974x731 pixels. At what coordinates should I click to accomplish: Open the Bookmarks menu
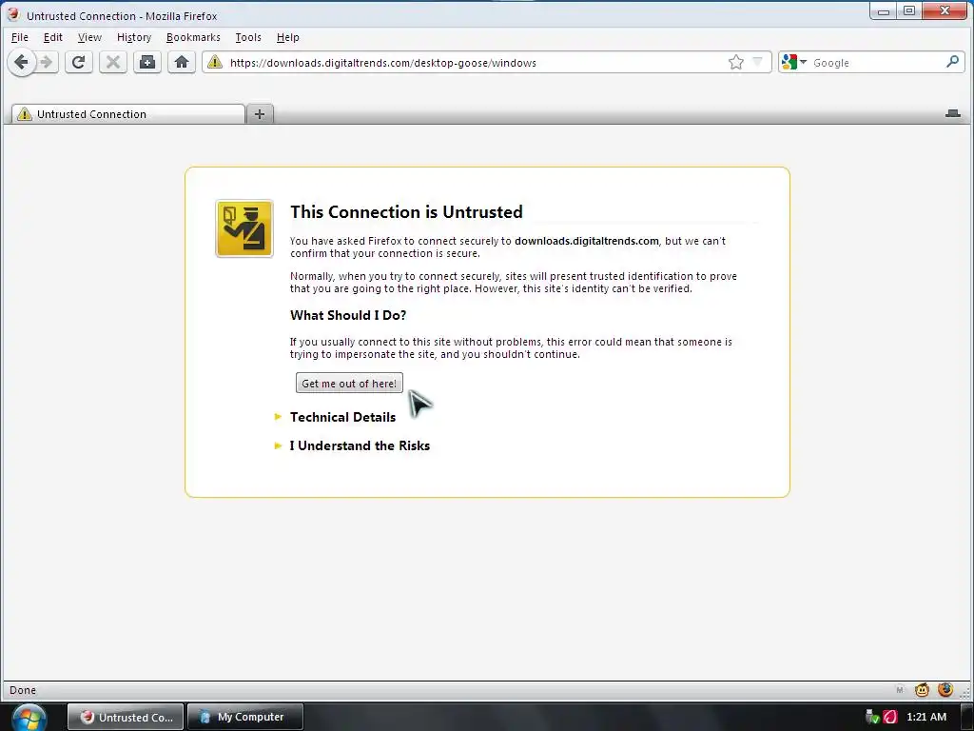[193, 37]
